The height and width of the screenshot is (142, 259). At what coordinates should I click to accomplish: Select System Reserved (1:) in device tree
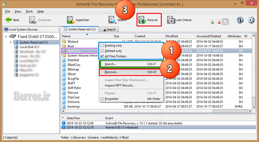34,42
